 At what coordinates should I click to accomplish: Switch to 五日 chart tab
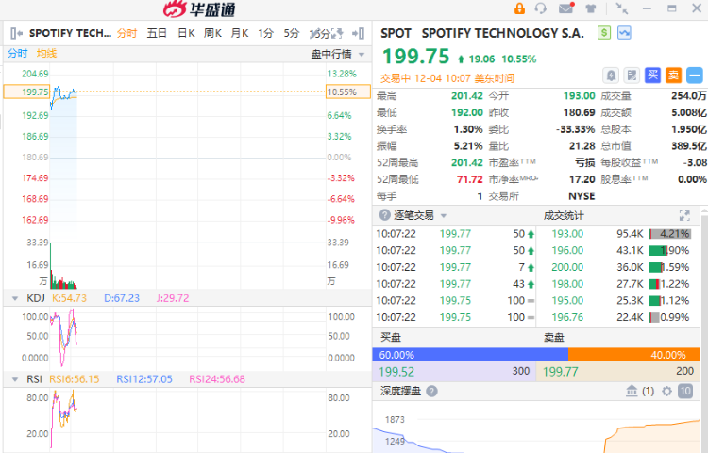click(x=157, y=32)
